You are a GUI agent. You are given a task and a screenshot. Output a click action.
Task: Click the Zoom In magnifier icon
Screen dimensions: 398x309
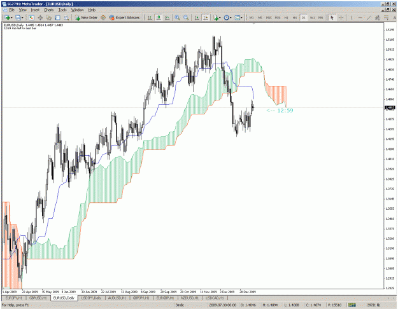coord(177,18)
